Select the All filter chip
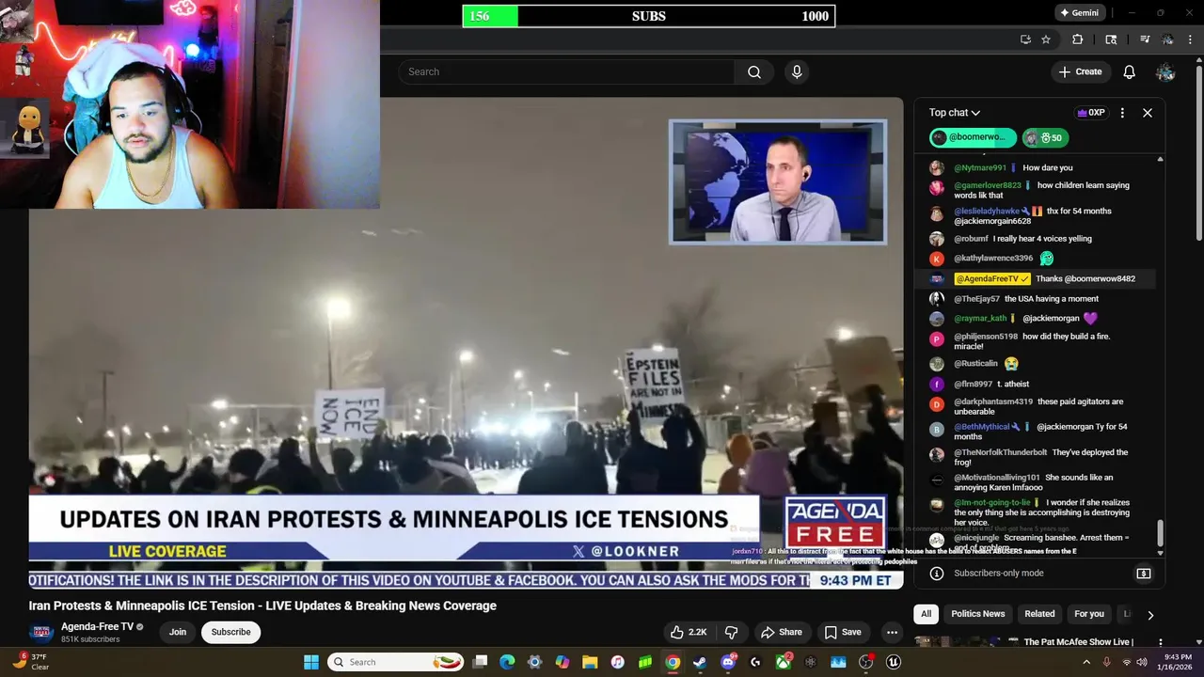The height and width of the screenshot is (677, 1204). click(x=926, y=614)
